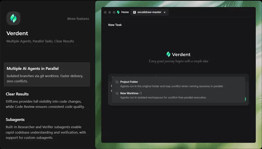This screenshot has height=149, width=262.
Task: Click the red window close dot
Action: coord(105,12)
